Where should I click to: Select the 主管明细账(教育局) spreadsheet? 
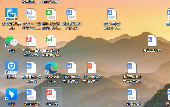click(x=52, y=42)
